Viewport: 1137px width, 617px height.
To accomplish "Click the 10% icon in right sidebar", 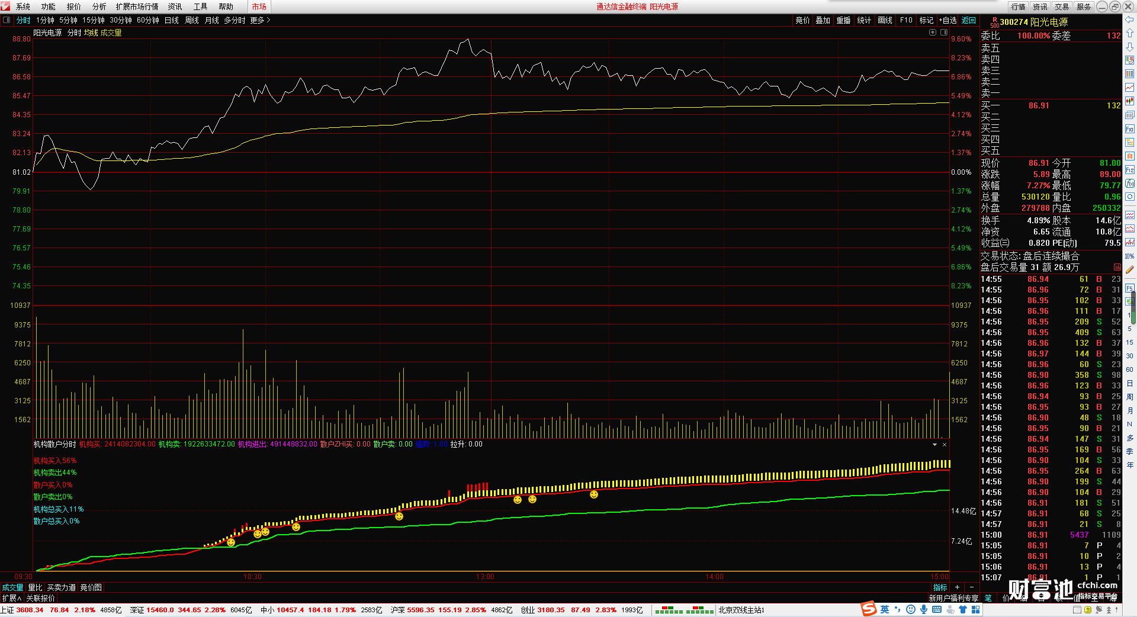I will tap(1129, 256).
